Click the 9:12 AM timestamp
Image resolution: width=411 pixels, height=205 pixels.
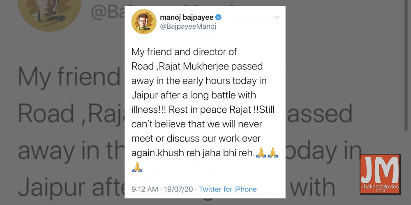point(145,189)
